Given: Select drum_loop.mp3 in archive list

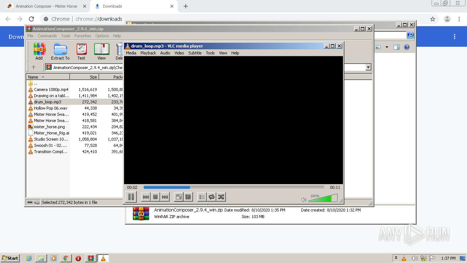Looking at the screenshot, I should pyautogui.click(x=48, y=102).
